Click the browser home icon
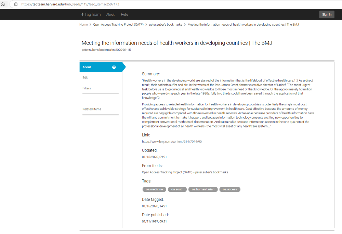Screen dimensions: 342x234 [3, 4]
